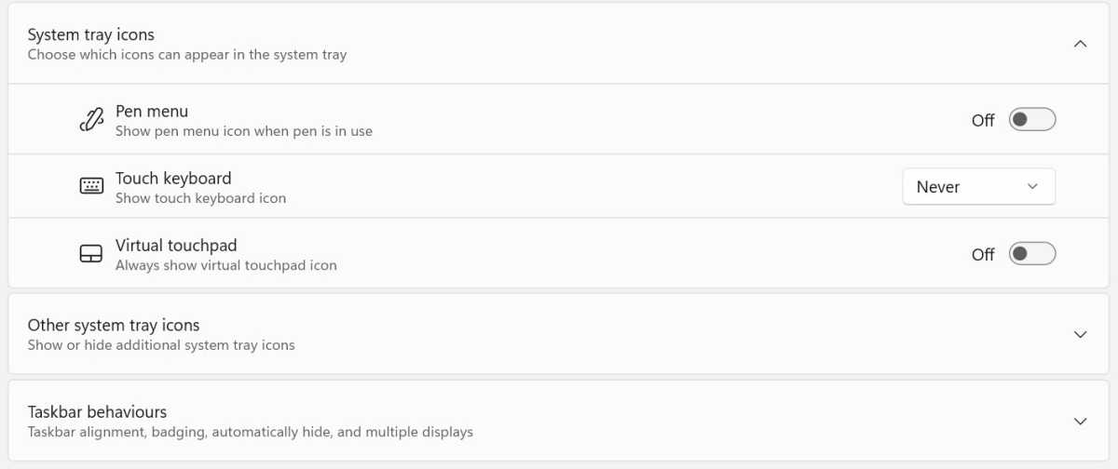Collapse System tray icons using its chevron
This screenshot has width=1118, height=469.
(x=1081, y=44)
